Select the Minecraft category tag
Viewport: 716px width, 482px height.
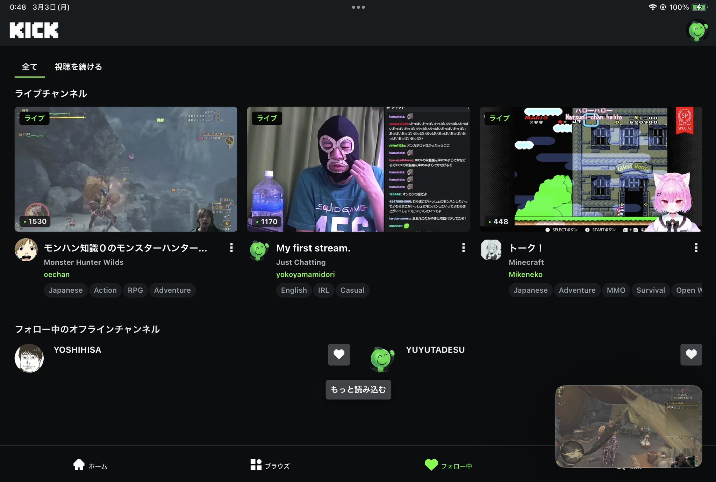pos(526,262)
